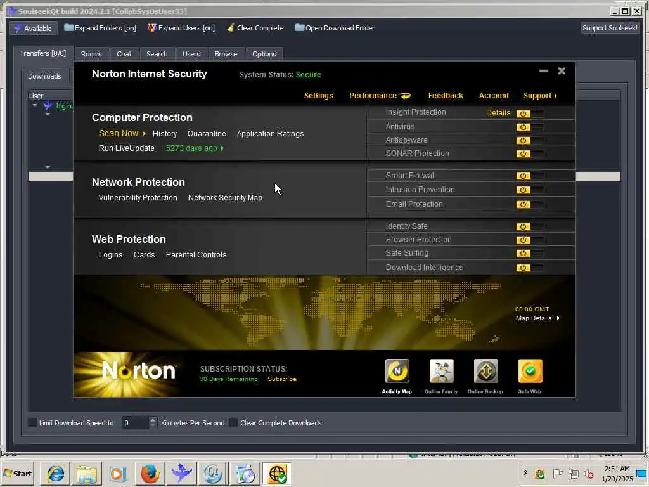Screen dimensions: 649x487
Task: Click the Soulseek bird taskbar icon
Action: 181,474
